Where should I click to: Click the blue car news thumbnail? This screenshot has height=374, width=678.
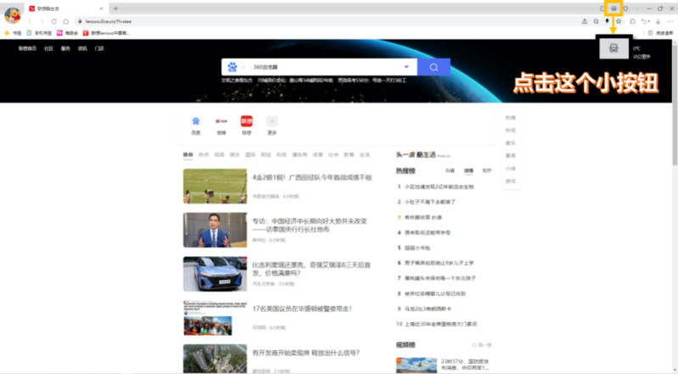(x=215, y=274)
